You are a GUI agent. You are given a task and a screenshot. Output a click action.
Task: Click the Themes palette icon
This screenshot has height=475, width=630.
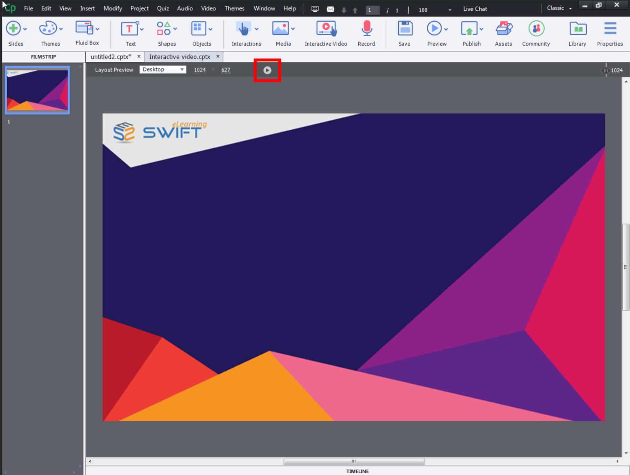pos(48,29)
